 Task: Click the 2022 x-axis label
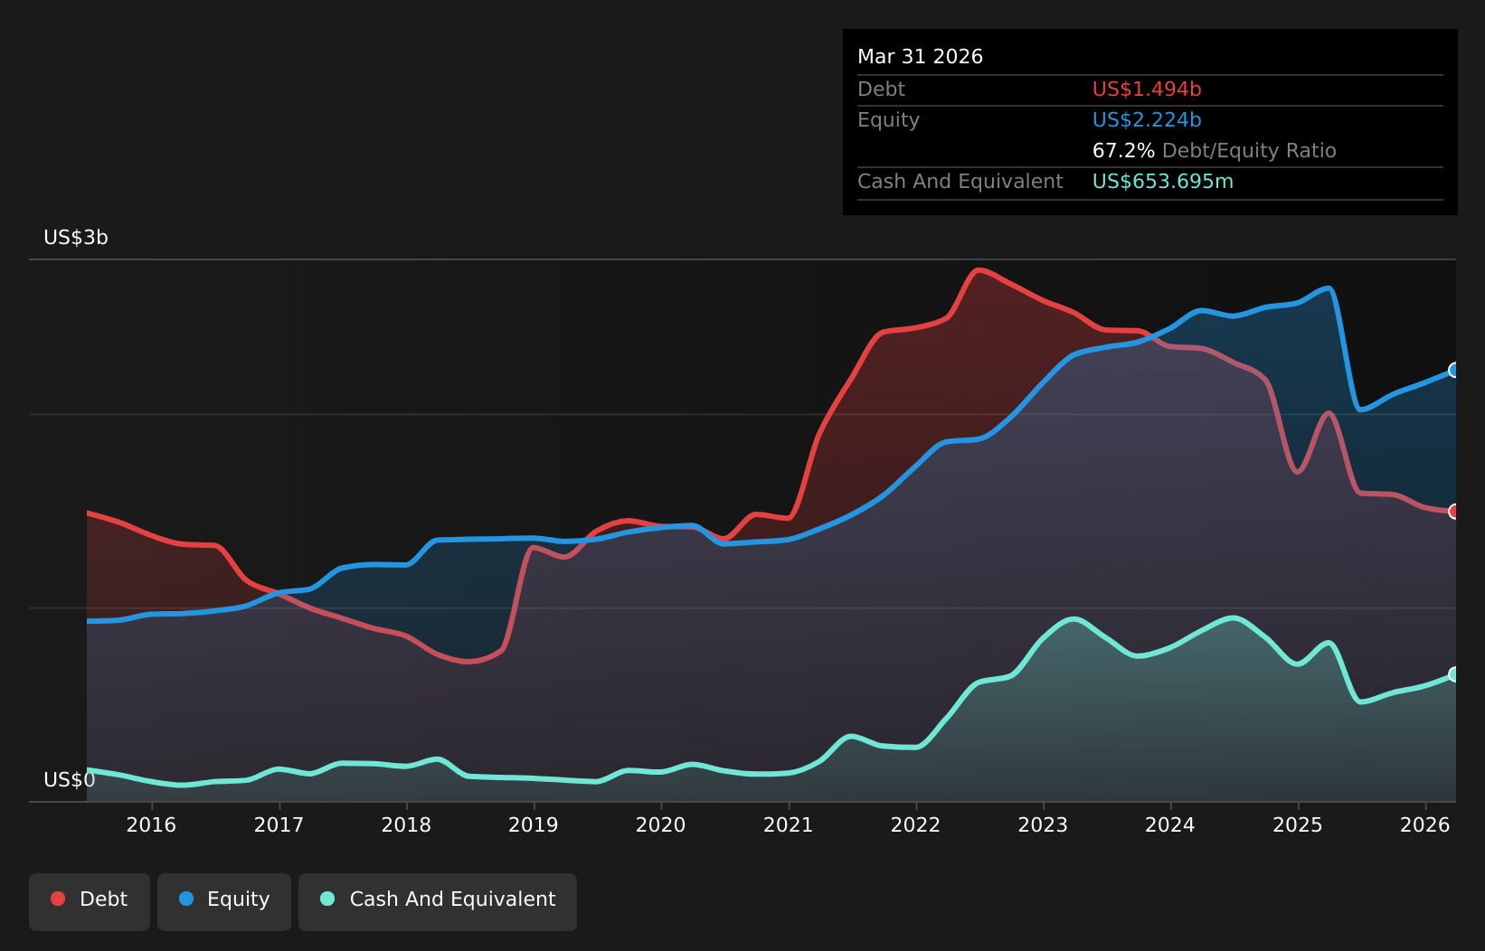pos(916,824)
